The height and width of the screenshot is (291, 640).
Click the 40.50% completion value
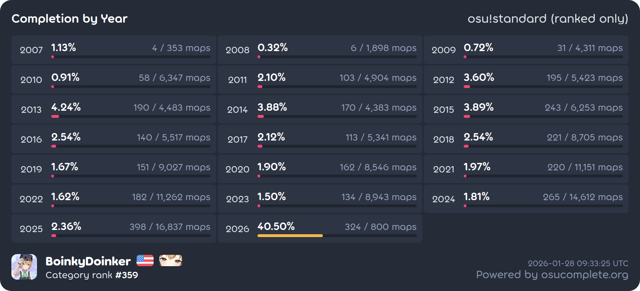pos(276,226)
